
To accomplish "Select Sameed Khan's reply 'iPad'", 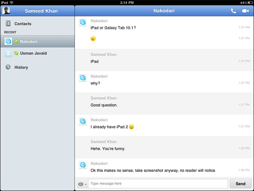I will tap(94, 61).
